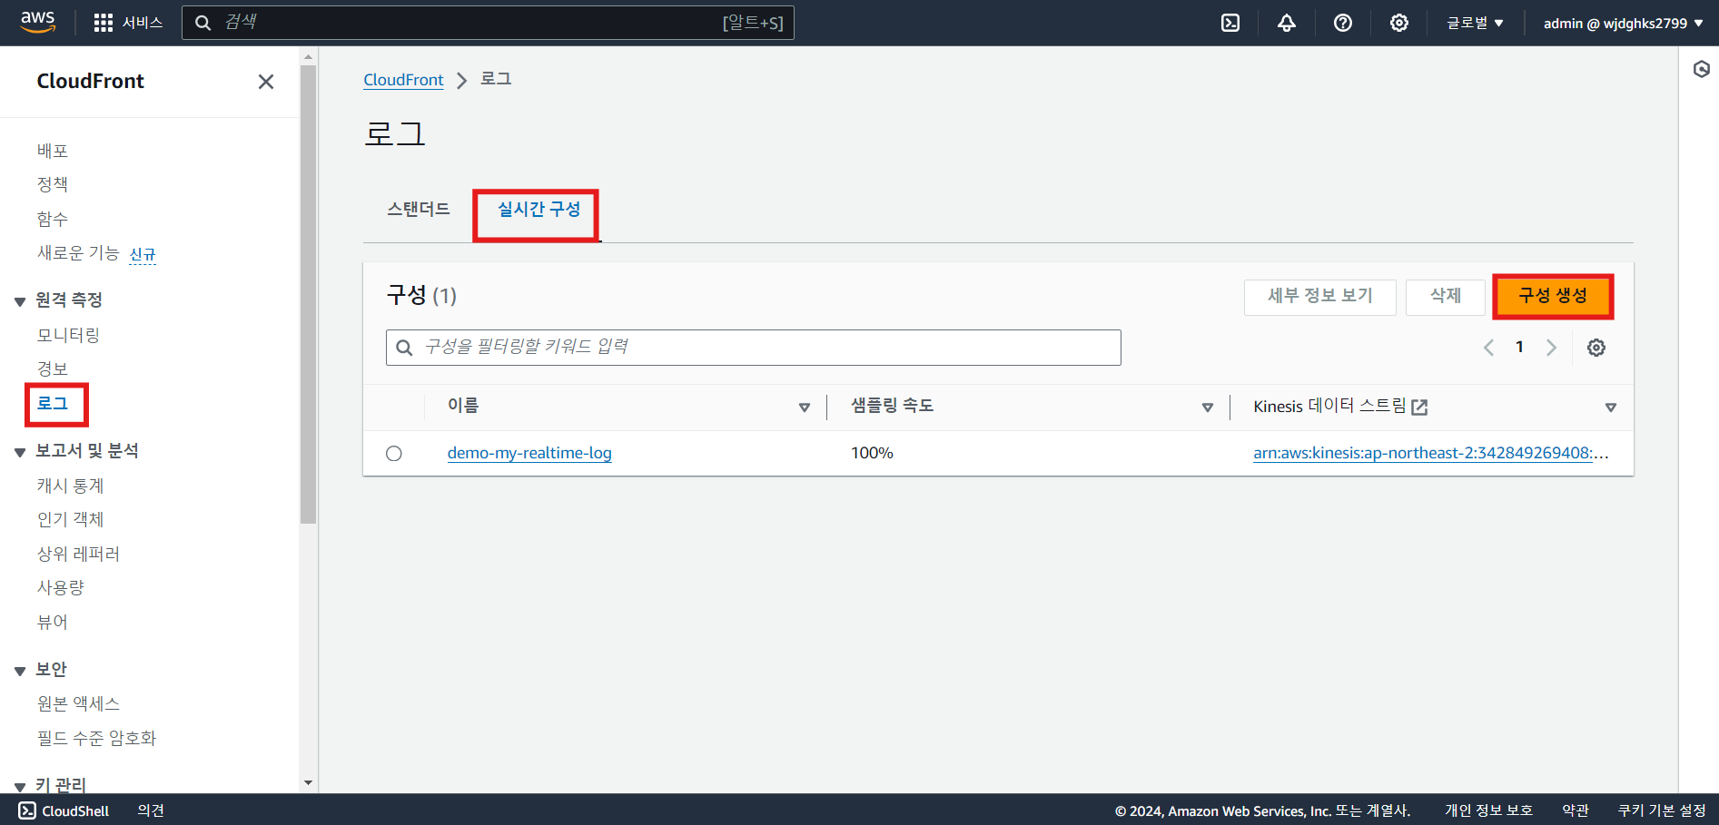Click the sidebar scrollbar down arrow
The image size is (1719, 825).
[x=308, y=782]
